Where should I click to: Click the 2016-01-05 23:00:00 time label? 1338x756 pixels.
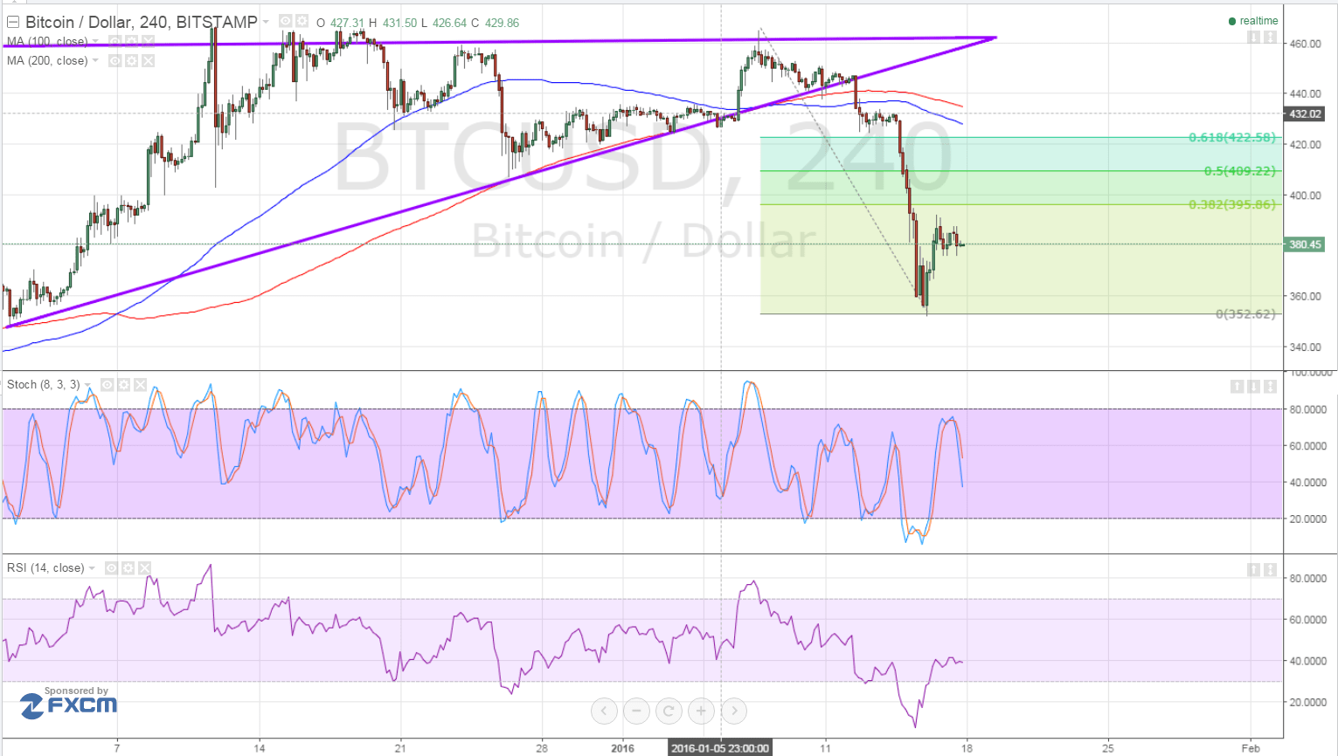pos(720,748)
